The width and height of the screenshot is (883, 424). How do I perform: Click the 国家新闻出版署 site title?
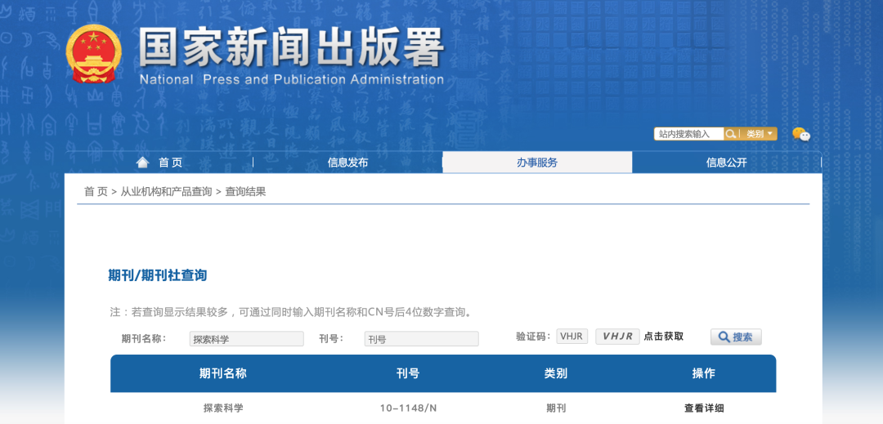click(x=292, y=48)
